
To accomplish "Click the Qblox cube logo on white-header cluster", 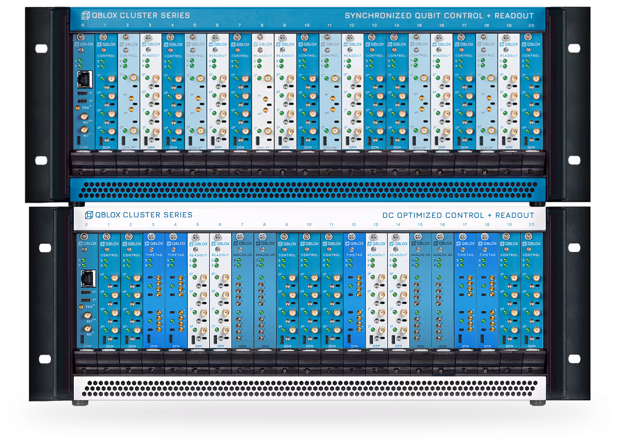I will tap(89, 215).
